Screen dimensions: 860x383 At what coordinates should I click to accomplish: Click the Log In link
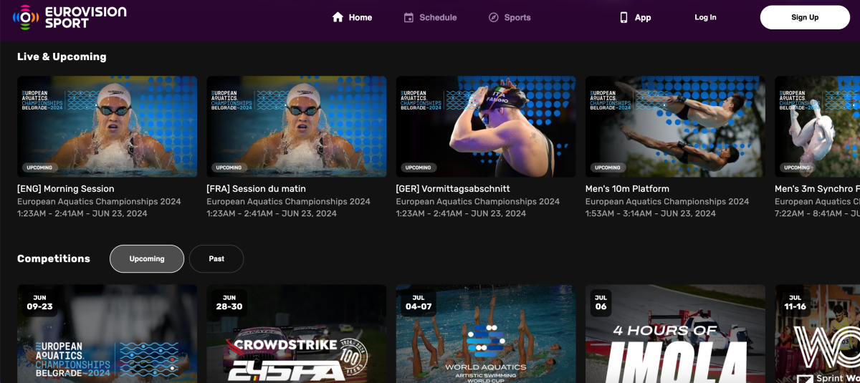(705, 17)
